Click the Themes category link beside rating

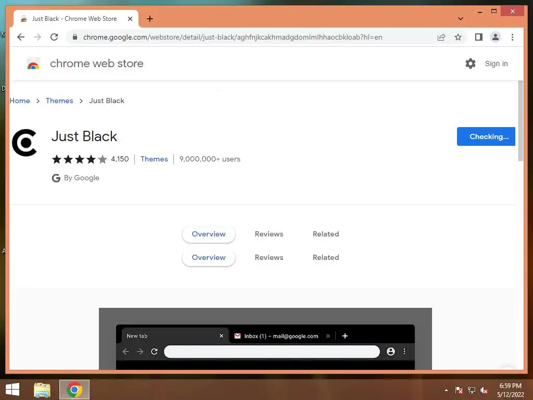click(154, 159)
